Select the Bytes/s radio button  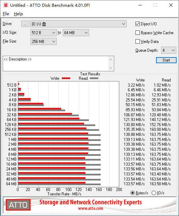coord(132,193)
